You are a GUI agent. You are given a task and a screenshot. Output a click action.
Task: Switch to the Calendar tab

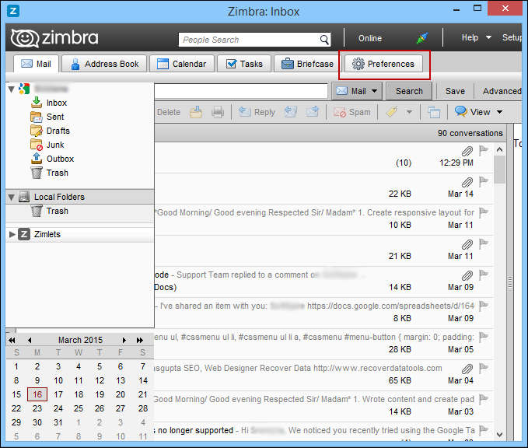(181, 64)
